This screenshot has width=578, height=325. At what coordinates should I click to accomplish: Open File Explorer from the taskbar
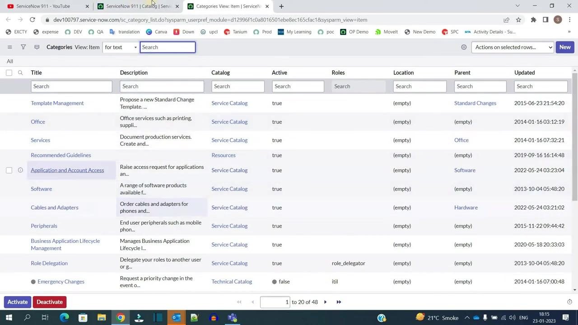tap(102, 318)
